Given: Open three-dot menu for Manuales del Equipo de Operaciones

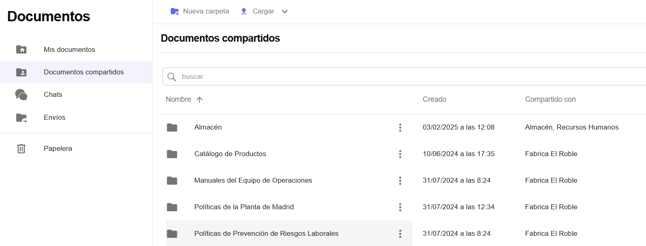Looking at the screenshot, I should click(x=400, y=181).
